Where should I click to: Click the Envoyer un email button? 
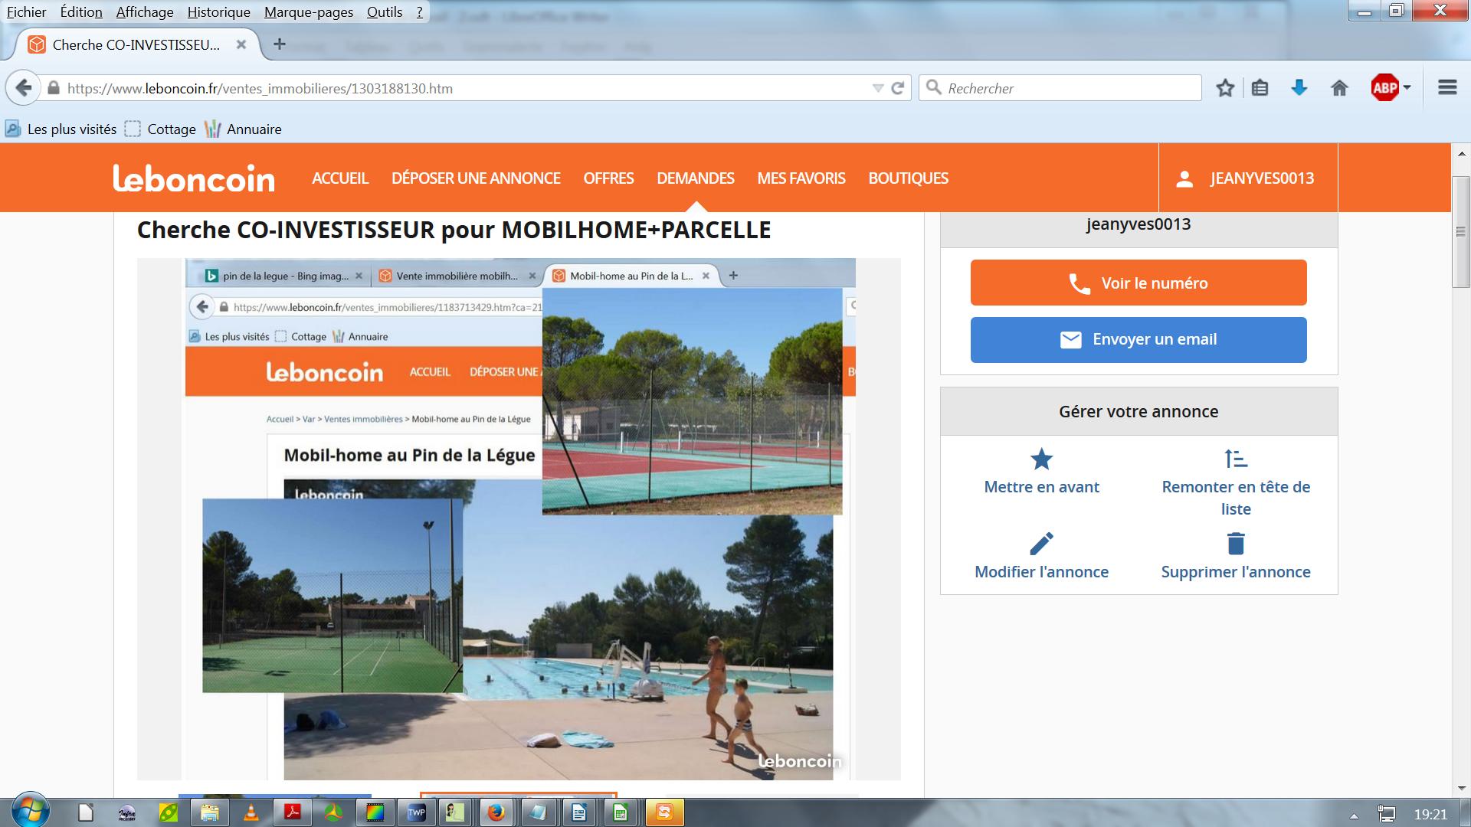click(1138, 339)
